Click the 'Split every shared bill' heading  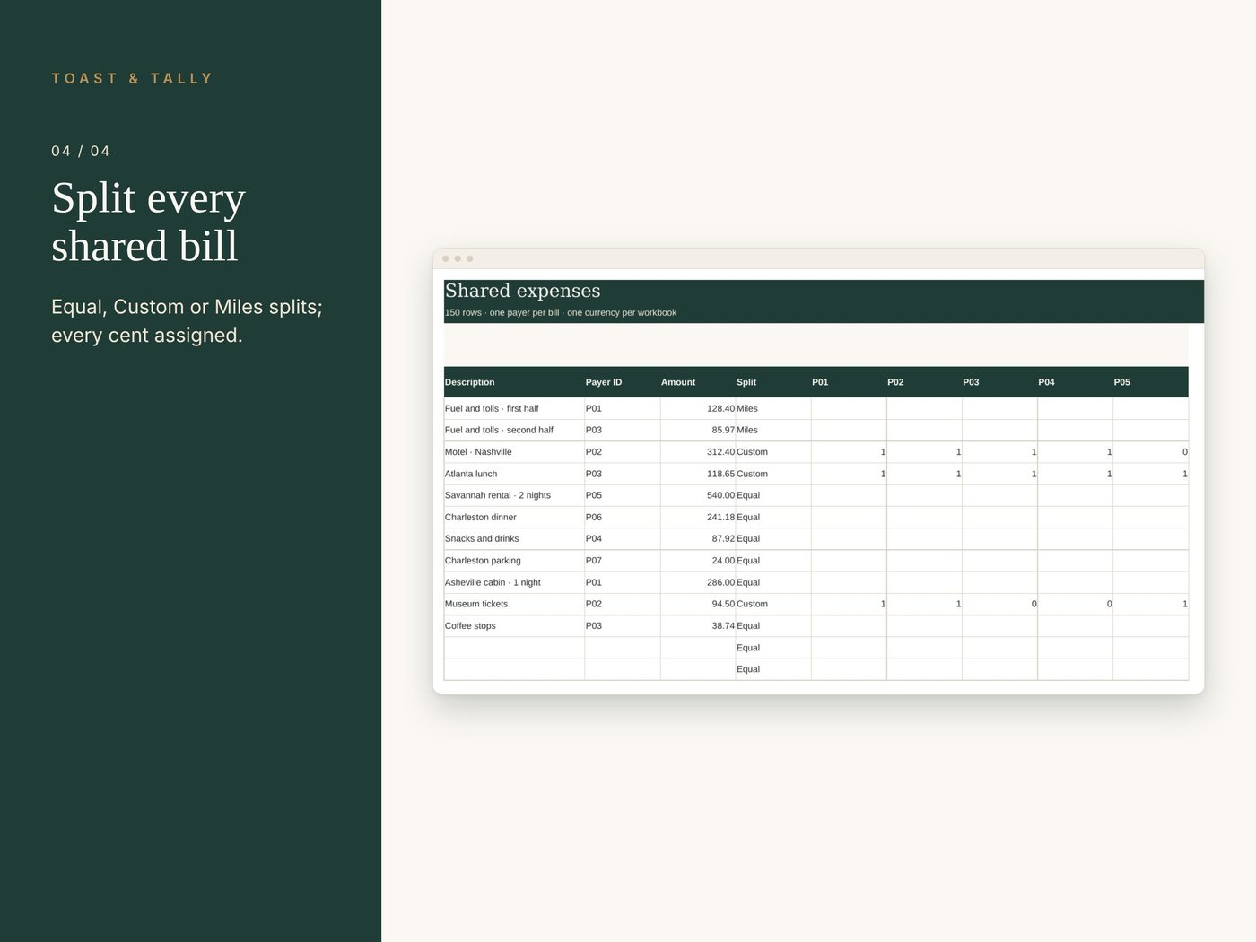click(x=148, y=222)
